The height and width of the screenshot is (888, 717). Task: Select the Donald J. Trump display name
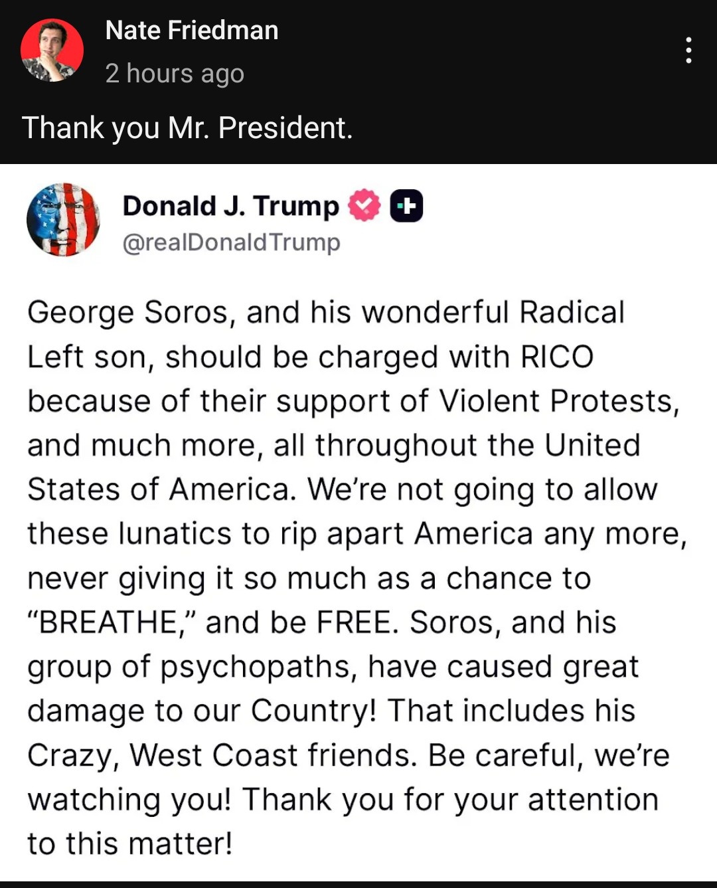point(231,205)
